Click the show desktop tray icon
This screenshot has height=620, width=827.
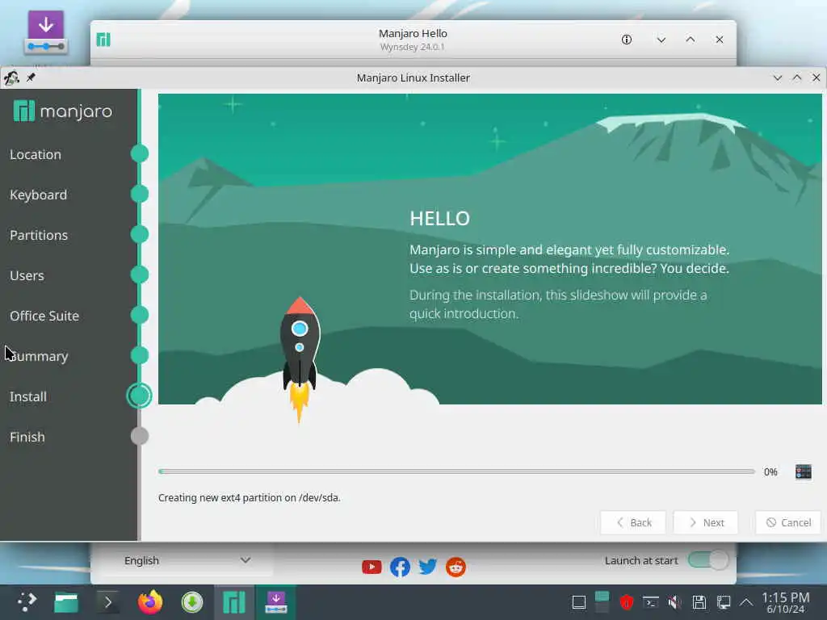click(x=579, y=602)
